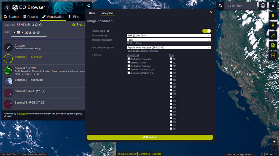The image size is (279, 156).
Task: Open the Results tab
Action: pos(30,17)
